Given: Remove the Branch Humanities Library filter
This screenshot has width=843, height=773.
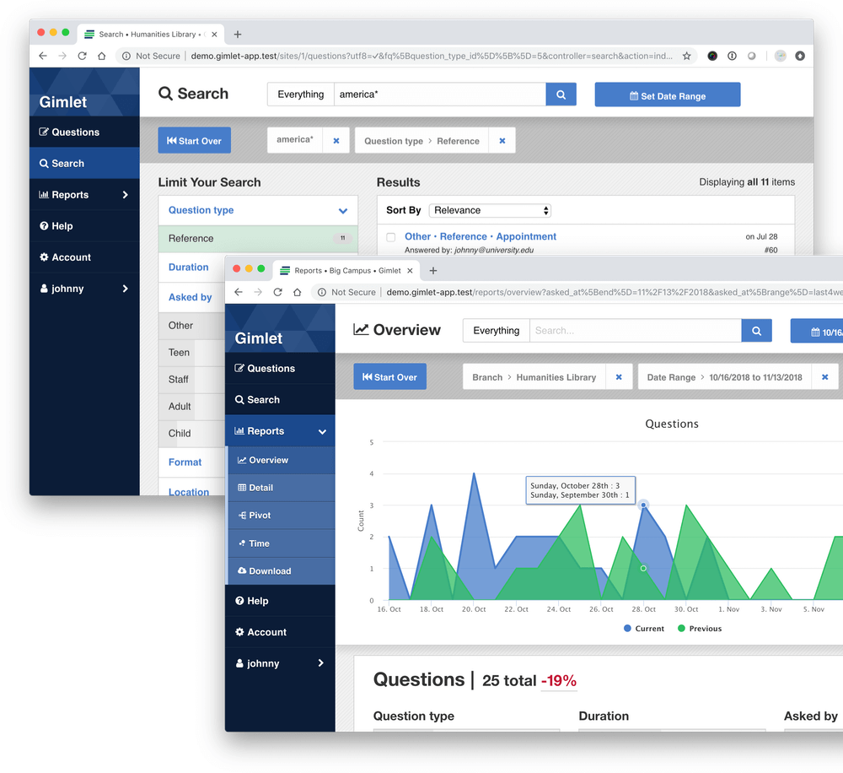Looking at the screenshot, I should tap(619, 377).
